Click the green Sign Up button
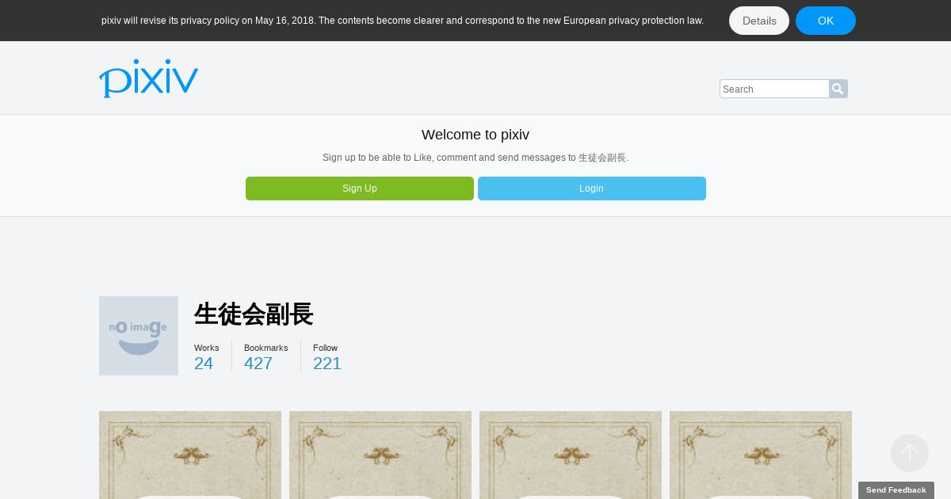 coord(360,189)
